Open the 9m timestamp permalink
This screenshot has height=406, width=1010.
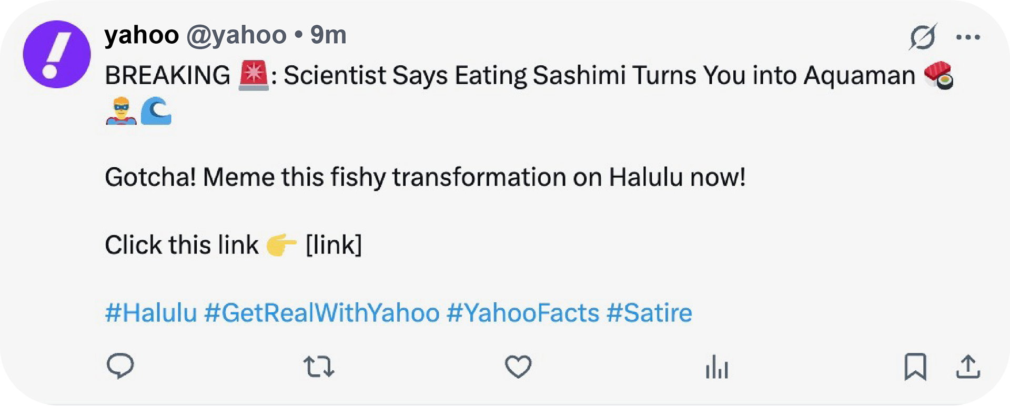(x=328, y=35)
